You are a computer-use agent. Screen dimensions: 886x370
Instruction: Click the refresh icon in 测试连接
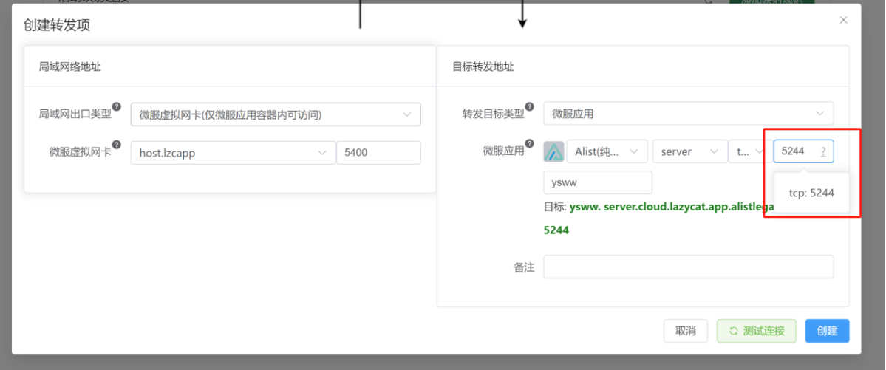(x=734, y=331)
